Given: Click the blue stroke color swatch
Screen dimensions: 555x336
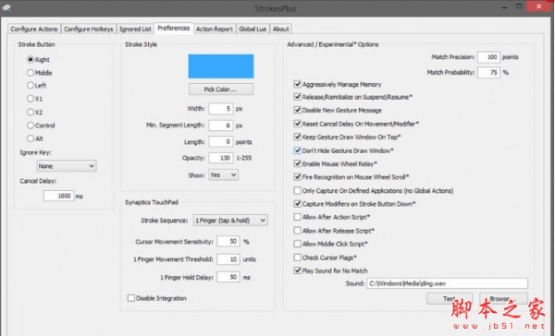Looking at the screenshot, I should click(x=221, y=66).
